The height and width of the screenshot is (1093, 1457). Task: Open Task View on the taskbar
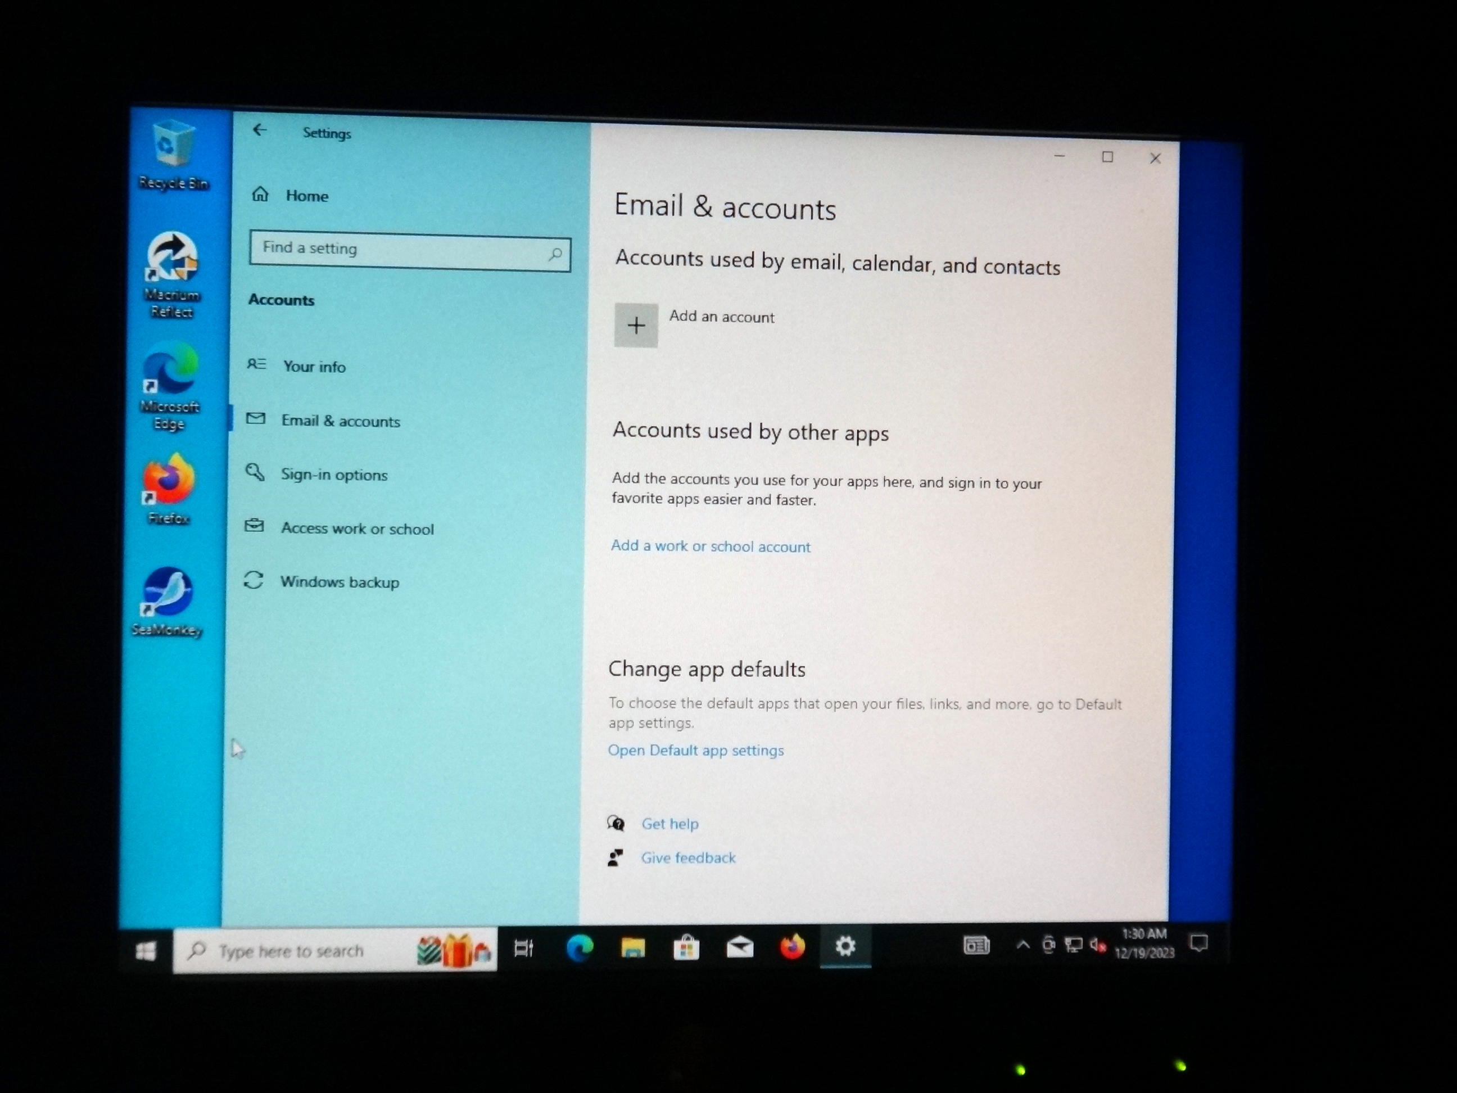point(524,948)
